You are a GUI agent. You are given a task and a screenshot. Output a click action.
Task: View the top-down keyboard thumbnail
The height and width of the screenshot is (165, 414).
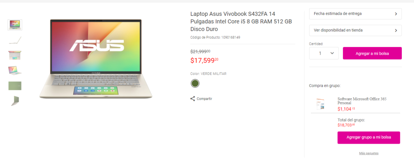tap(15, 55)
